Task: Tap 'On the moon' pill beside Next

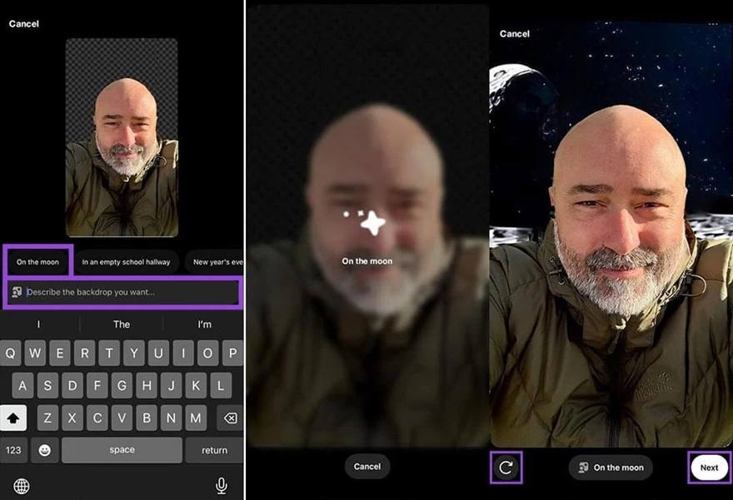Action: tap(611, 468)
